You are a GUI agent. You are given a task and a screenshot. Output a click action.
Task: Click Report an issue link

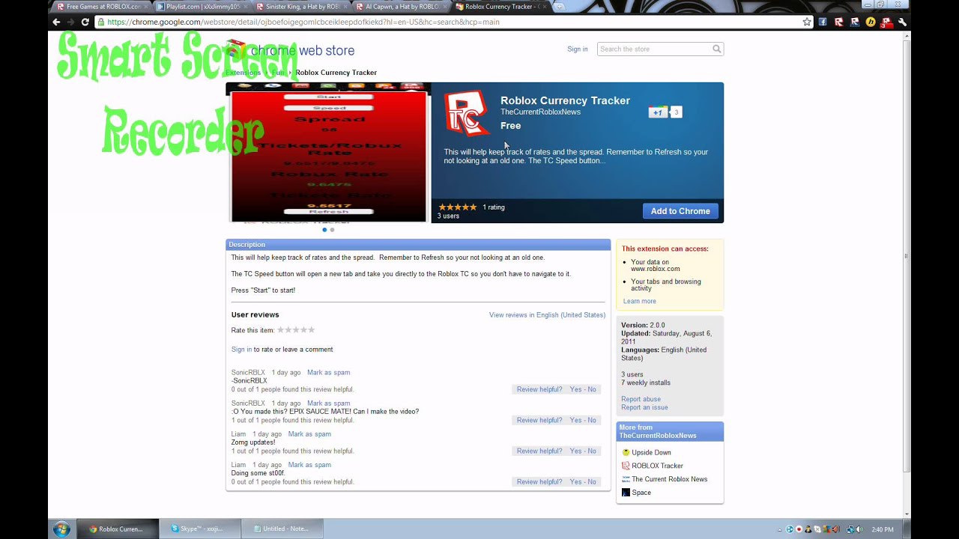[x=644, y=407]
